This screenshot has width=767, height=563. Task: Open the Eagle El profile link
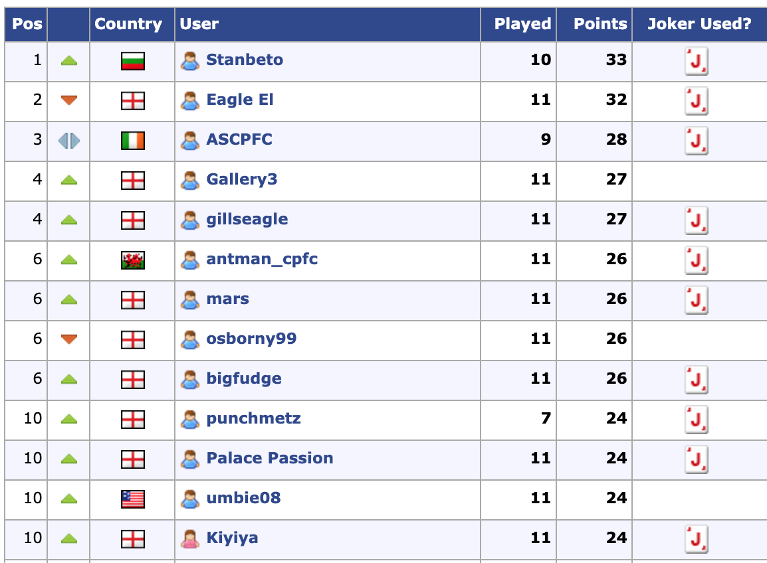(240, 100)
